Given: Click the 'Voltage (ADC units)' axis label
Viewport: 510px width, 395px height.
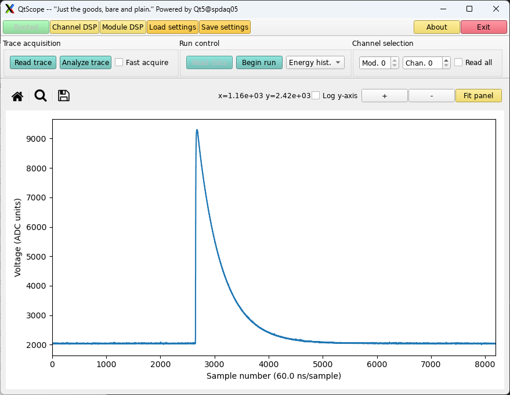Looking at the screenshot, I should [x=17, y=238].
